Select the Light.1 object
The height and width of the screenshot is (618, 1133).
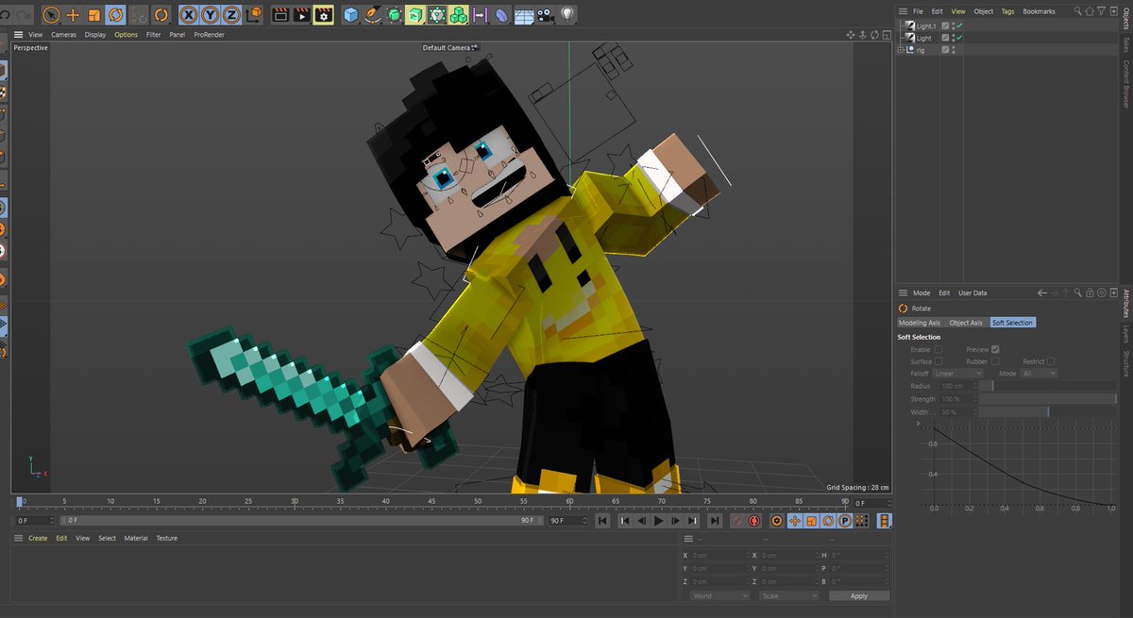[924, 25]
